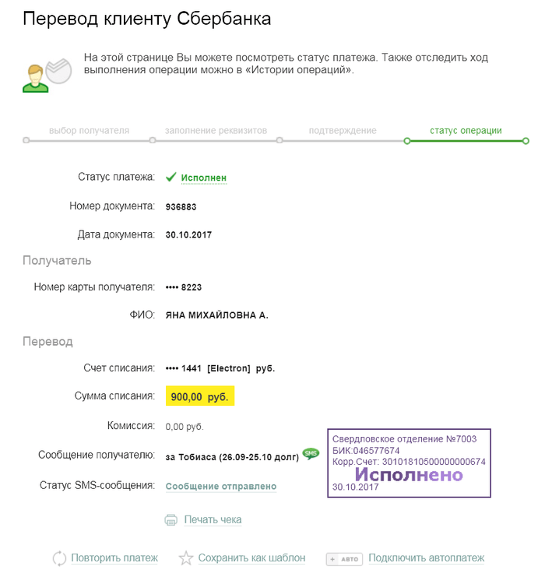The height and width of the screenshot is (577, 545).
Task: Click the green SMS bubble icon
Action: [311, 454]
